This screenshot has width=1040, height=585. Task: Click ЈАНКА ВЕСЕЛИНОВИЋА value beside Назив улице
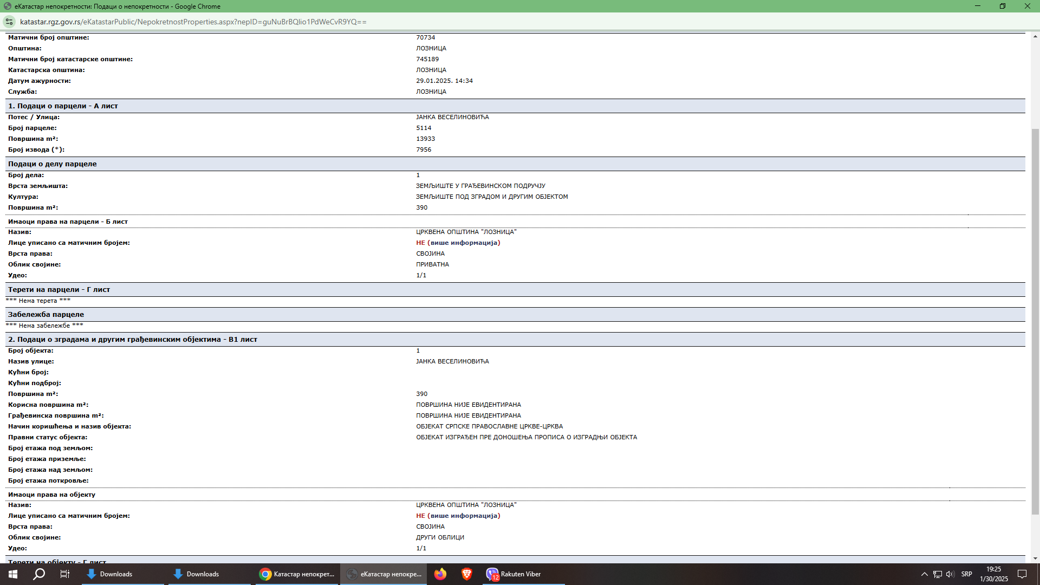coord(452,362)
